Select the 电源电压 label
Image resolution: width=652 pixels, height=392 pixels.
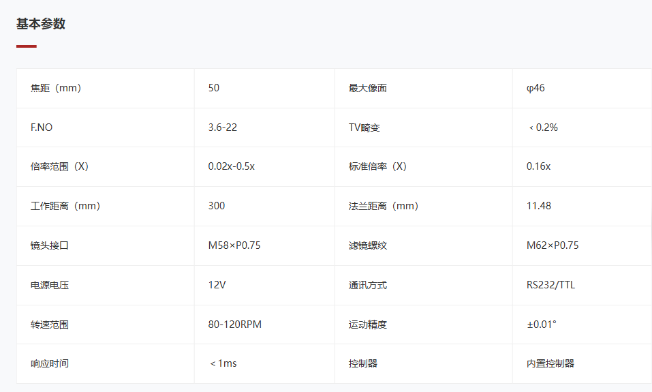tap(50, 285)
